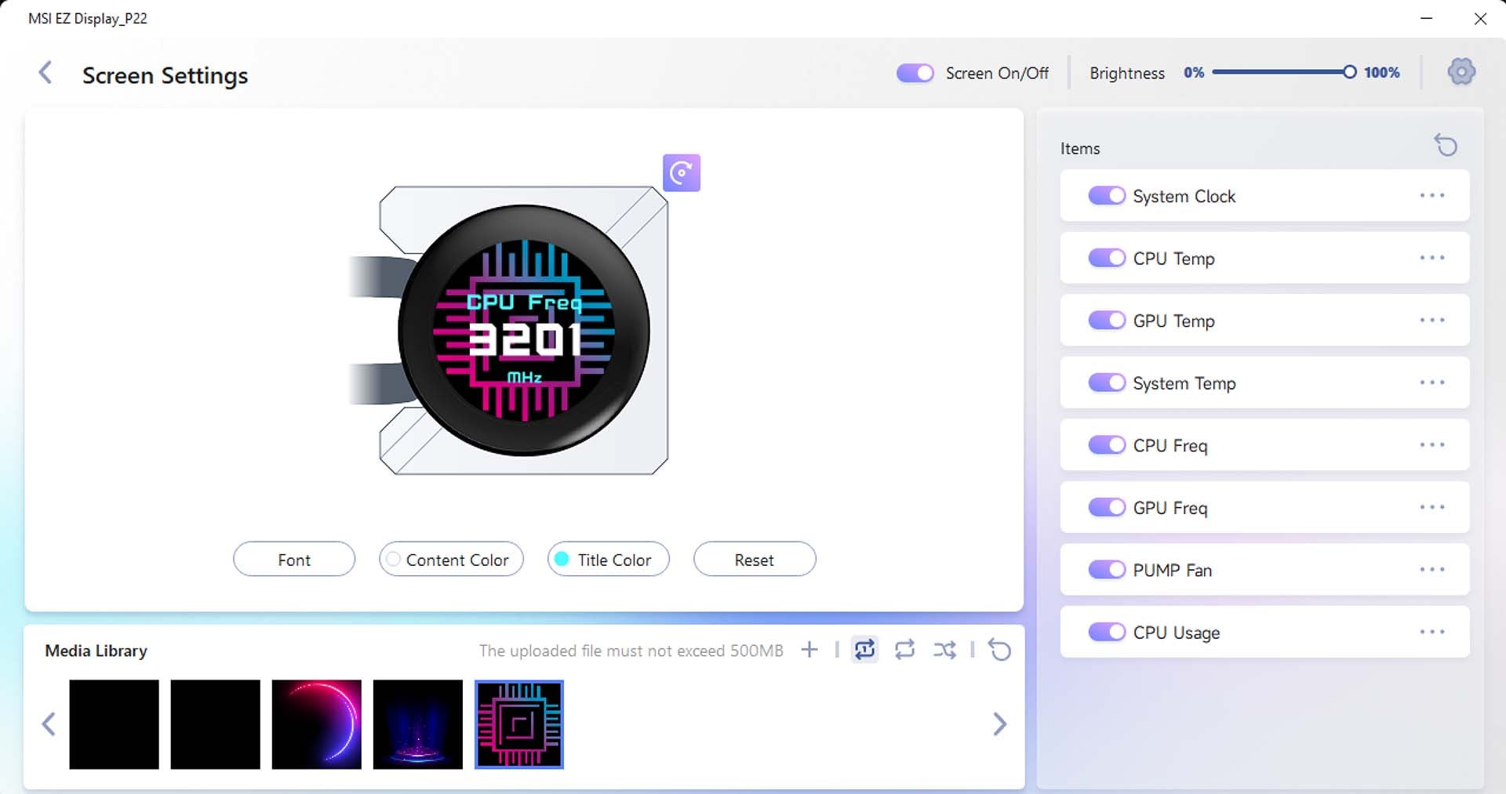Image resolution: width=1506 pixels, height=794 pixels.
Task: Minimize the MSI EZ Display window
Action: (1426, 18)
